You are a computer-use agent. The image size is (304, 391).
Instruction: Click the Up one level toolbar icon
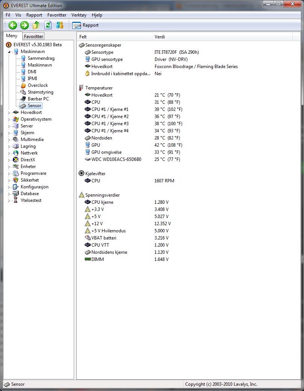tap(36, 25)
